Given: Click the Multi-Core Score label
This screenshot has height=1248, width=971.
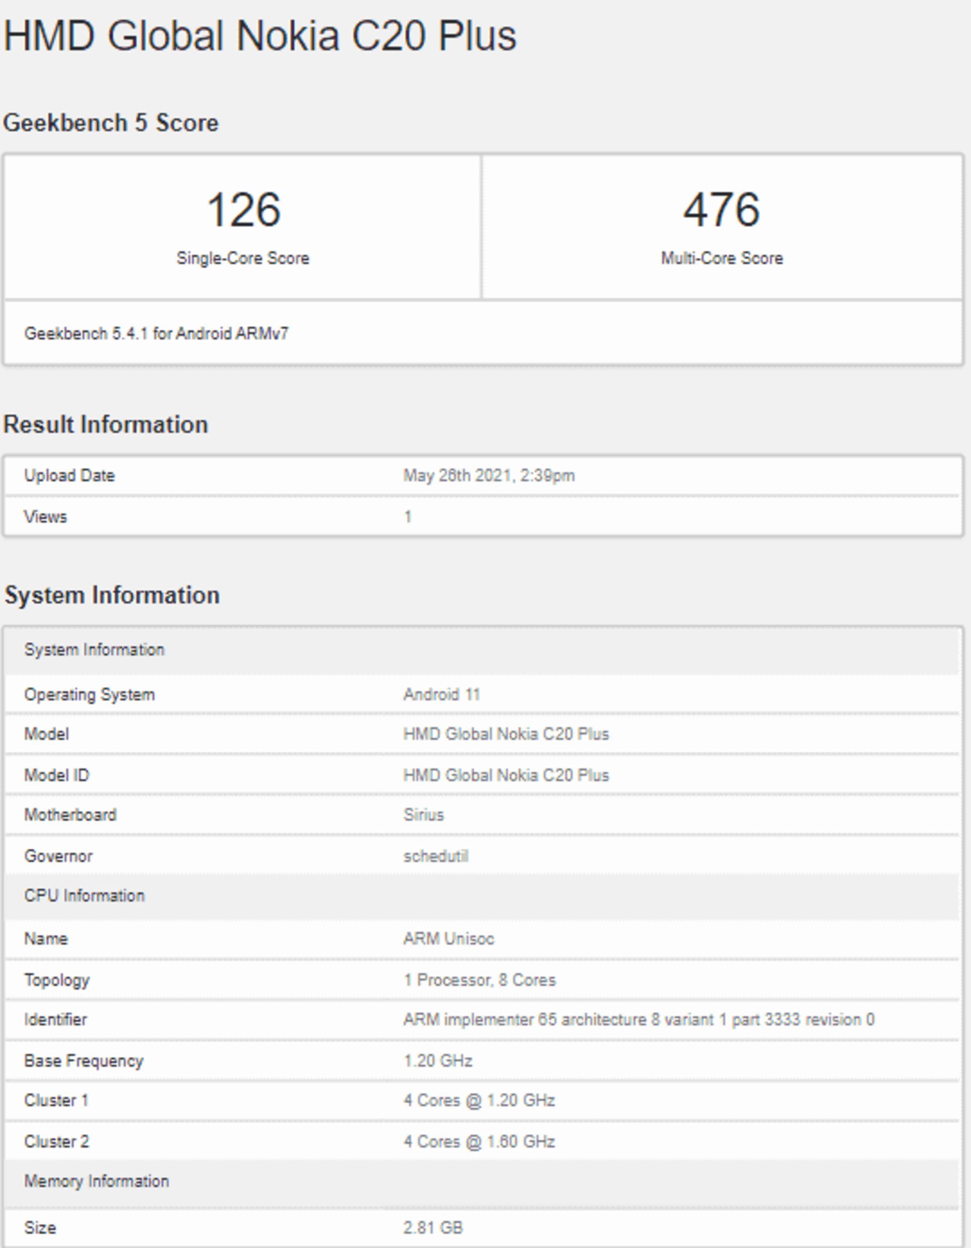Looking at the screenshot, I should (721, 259).
